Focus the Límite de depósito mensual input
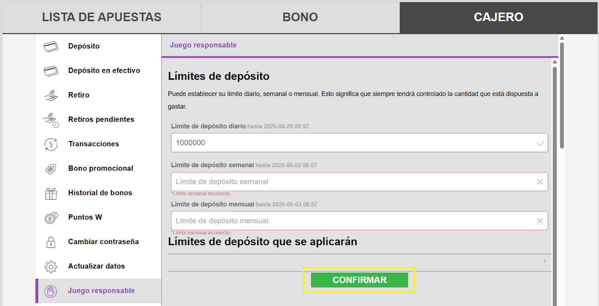 point(359,221)
